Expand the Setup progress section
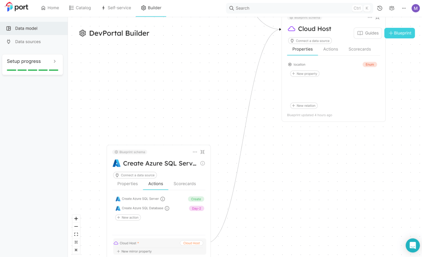This screenshot has height=257, width=422. (x=54, y=61)
